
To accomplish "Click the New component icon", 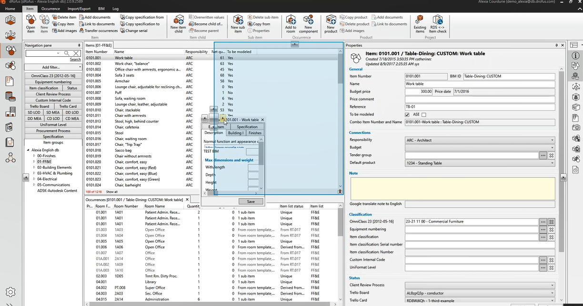I will click(308, 23).
